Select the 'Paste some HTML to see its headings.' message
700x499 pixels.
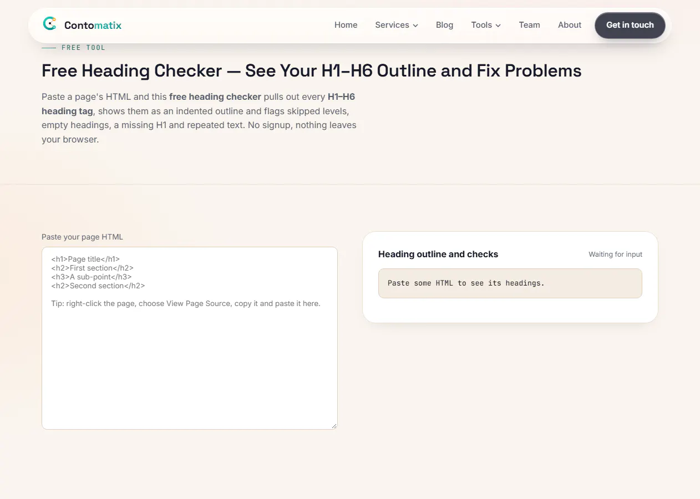click(466, 283)
